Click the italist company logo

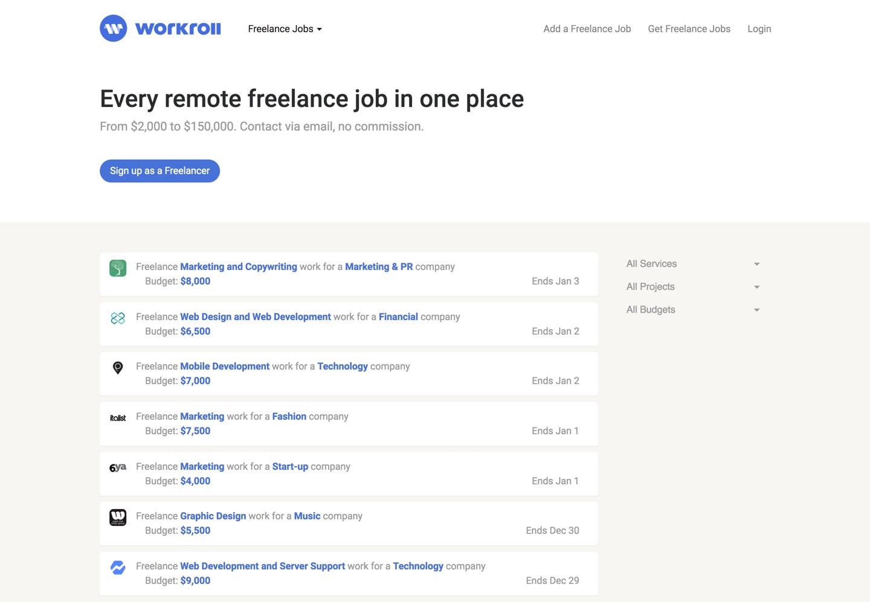[x=118, y=417]
